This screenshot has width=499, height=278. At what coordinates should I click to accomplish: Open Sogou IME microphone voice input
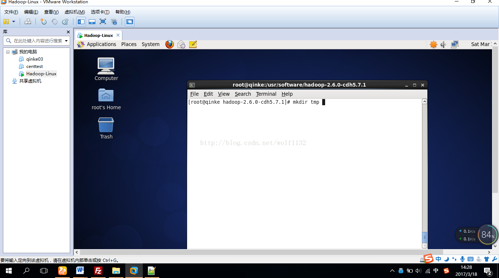click(x=462, y=259)
